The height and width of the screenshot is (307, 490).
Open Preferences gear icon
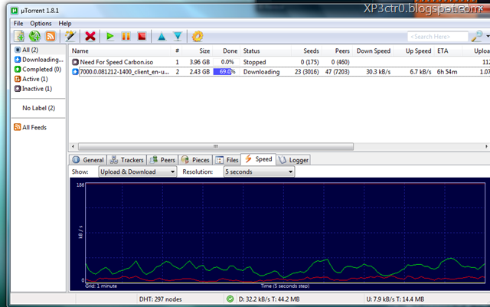coord(198,36)
